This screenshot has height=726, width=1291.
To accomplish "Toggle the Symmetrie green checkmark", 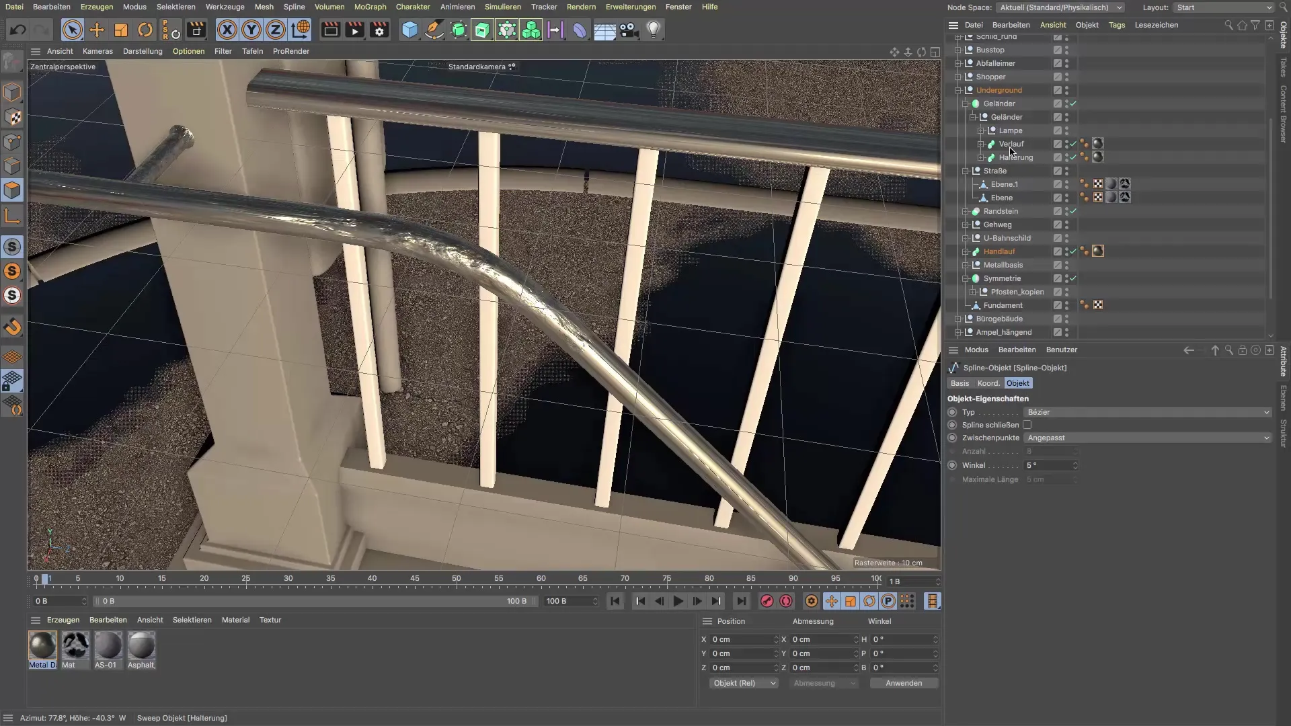I will tap(1073, 278).
